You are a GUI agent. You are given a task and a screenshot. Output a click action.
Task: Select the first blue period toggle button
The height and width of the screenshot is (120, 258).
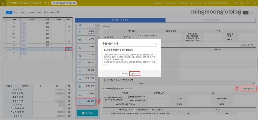coord(9,12)
